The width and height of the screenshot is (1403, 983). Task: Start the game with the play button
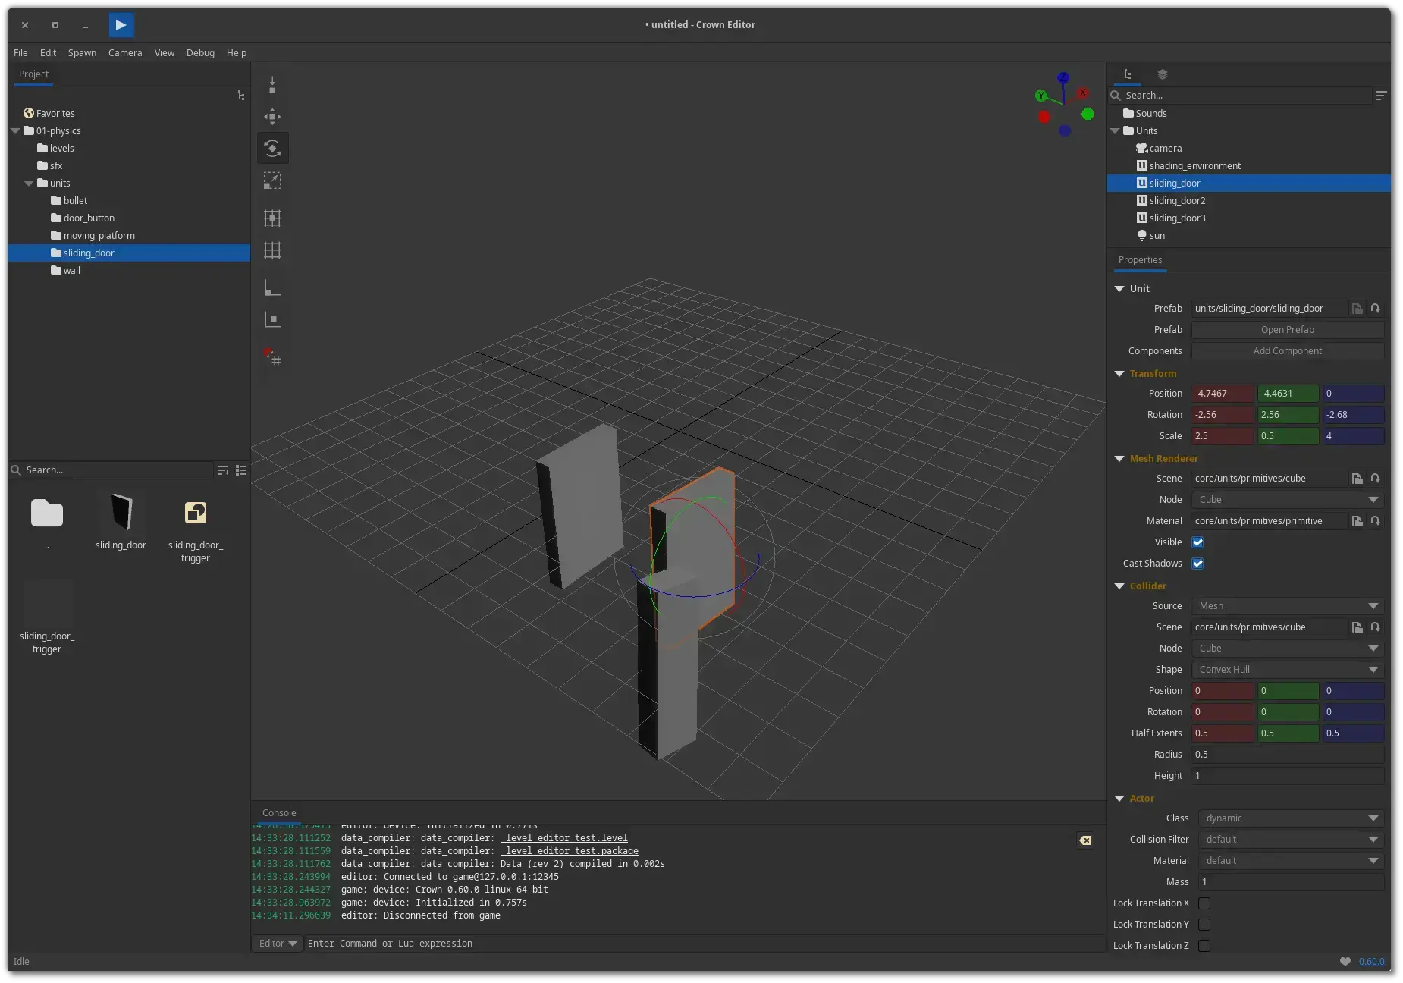click(x=121, y=25)
